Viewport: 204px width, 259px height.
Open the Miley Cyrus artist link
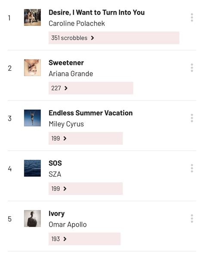(x=66, y=124)
